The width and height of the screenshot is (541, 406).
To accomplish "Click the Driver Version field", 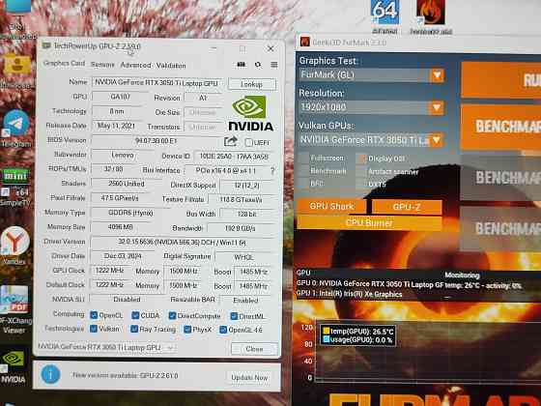I will 183,243.
